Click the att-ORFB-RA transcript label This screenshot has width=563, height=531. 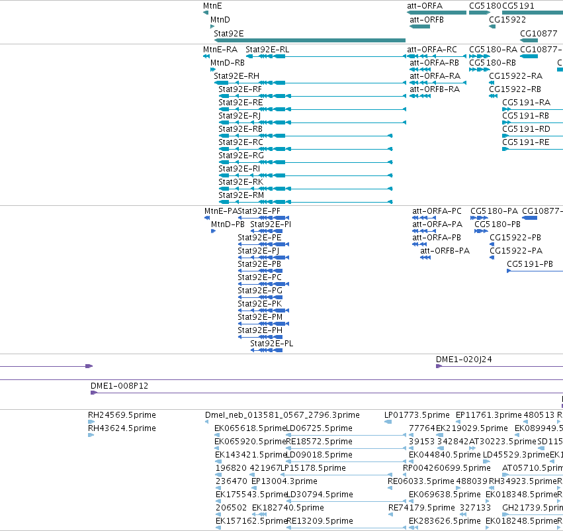435,89
